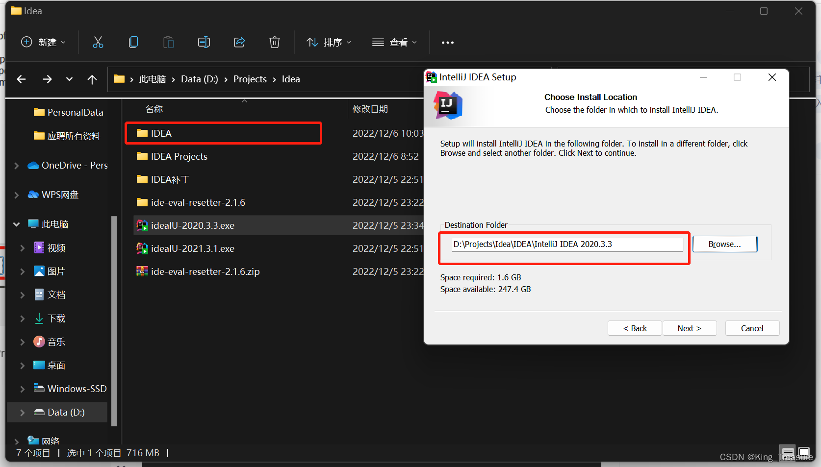Image resolution: width=821 pixels, height=467 pixels.
Task: Open the three-dot more options menu
Action: 447,43
